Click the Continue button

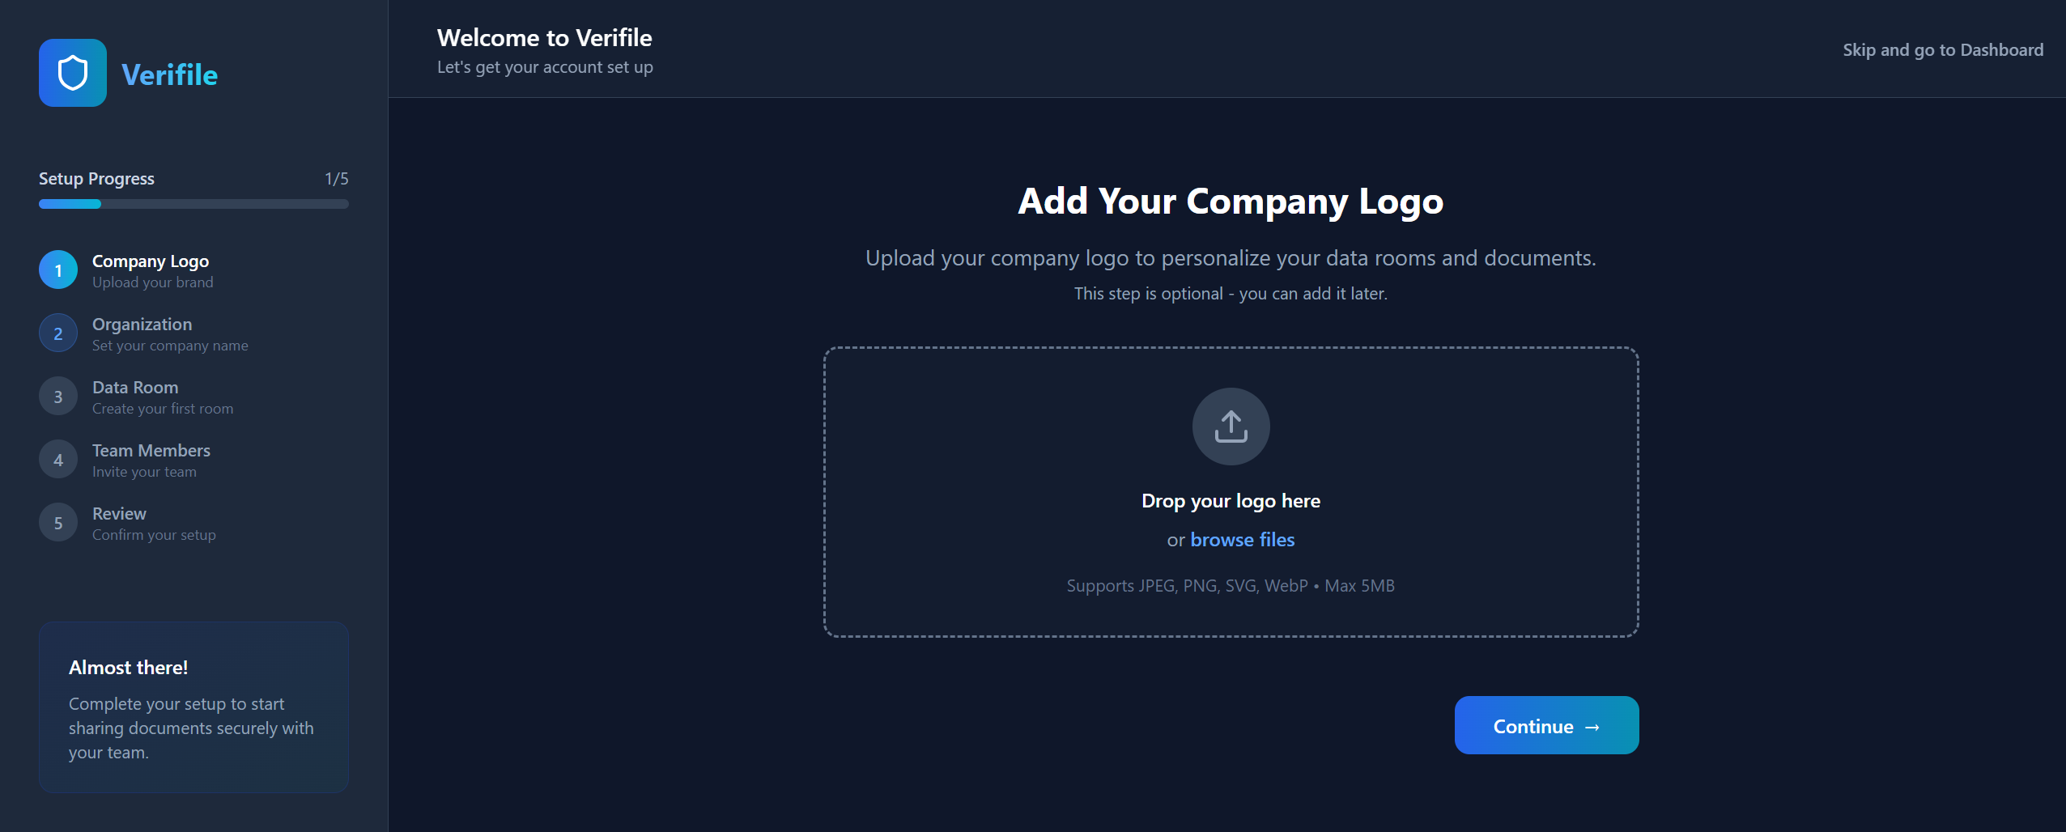(1546, 725)
